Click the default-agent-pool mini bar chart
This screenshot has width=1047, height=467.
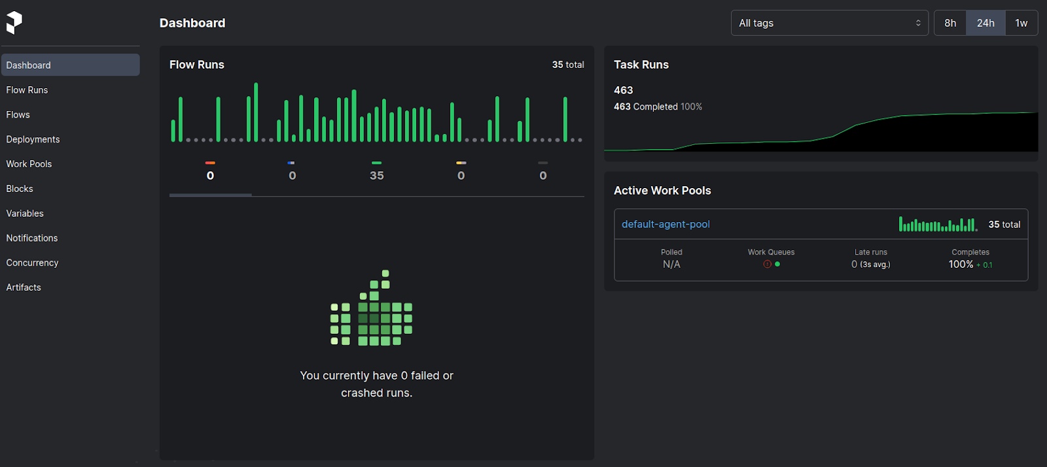(x=938, y=224)
